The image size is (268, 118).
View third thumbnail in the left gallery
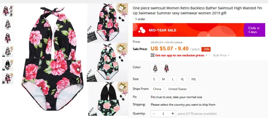point(8,38)
